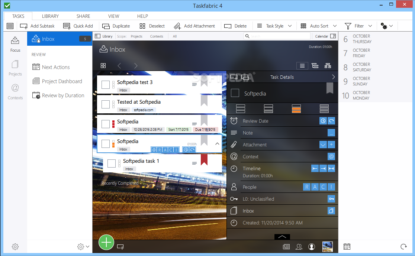Image resolution: width=415 pixels, height=256 pixels.
Task: Open the Task Style dropdown
Action: [274, 26]
